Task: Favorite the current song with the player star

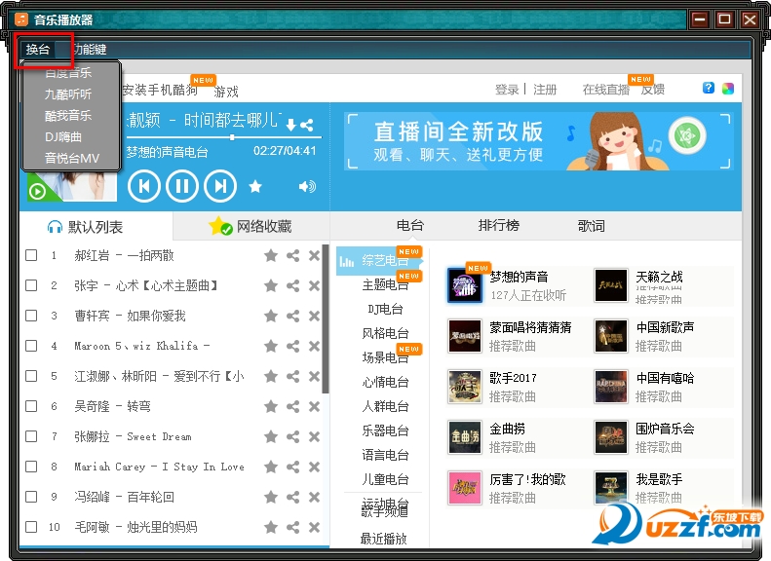Action: pyautogui.click(x=255, y=186)
